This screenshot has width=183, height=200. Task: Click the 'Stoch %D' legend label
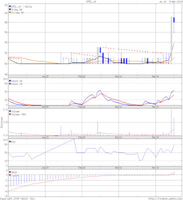[x=17, y=84]
